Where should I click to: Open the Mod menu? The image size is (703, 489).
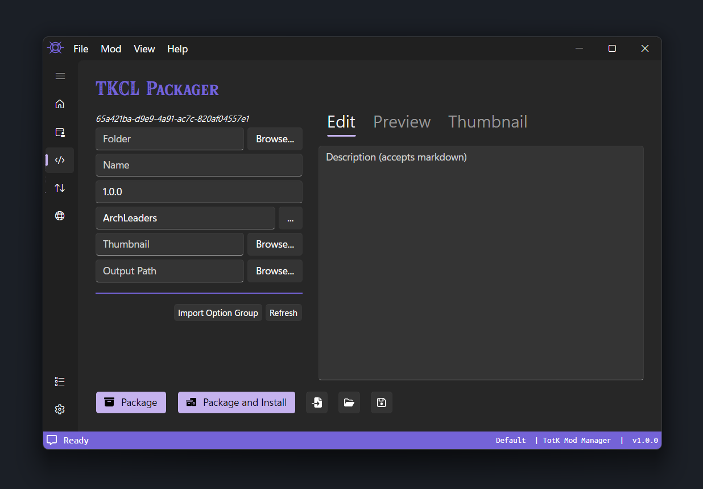pyautogui.click(x=111, y=49)
